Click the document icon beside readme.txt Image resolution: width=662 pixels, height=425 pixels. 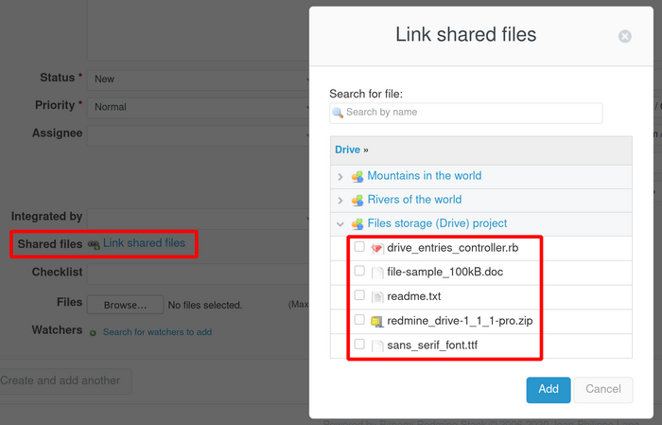[376, 297]
